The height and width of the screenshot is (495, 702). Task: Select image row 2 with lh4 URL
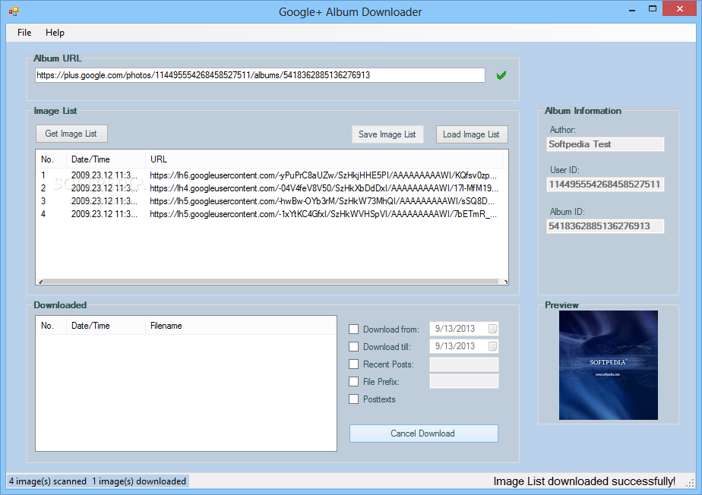click(x=271, y=188)
